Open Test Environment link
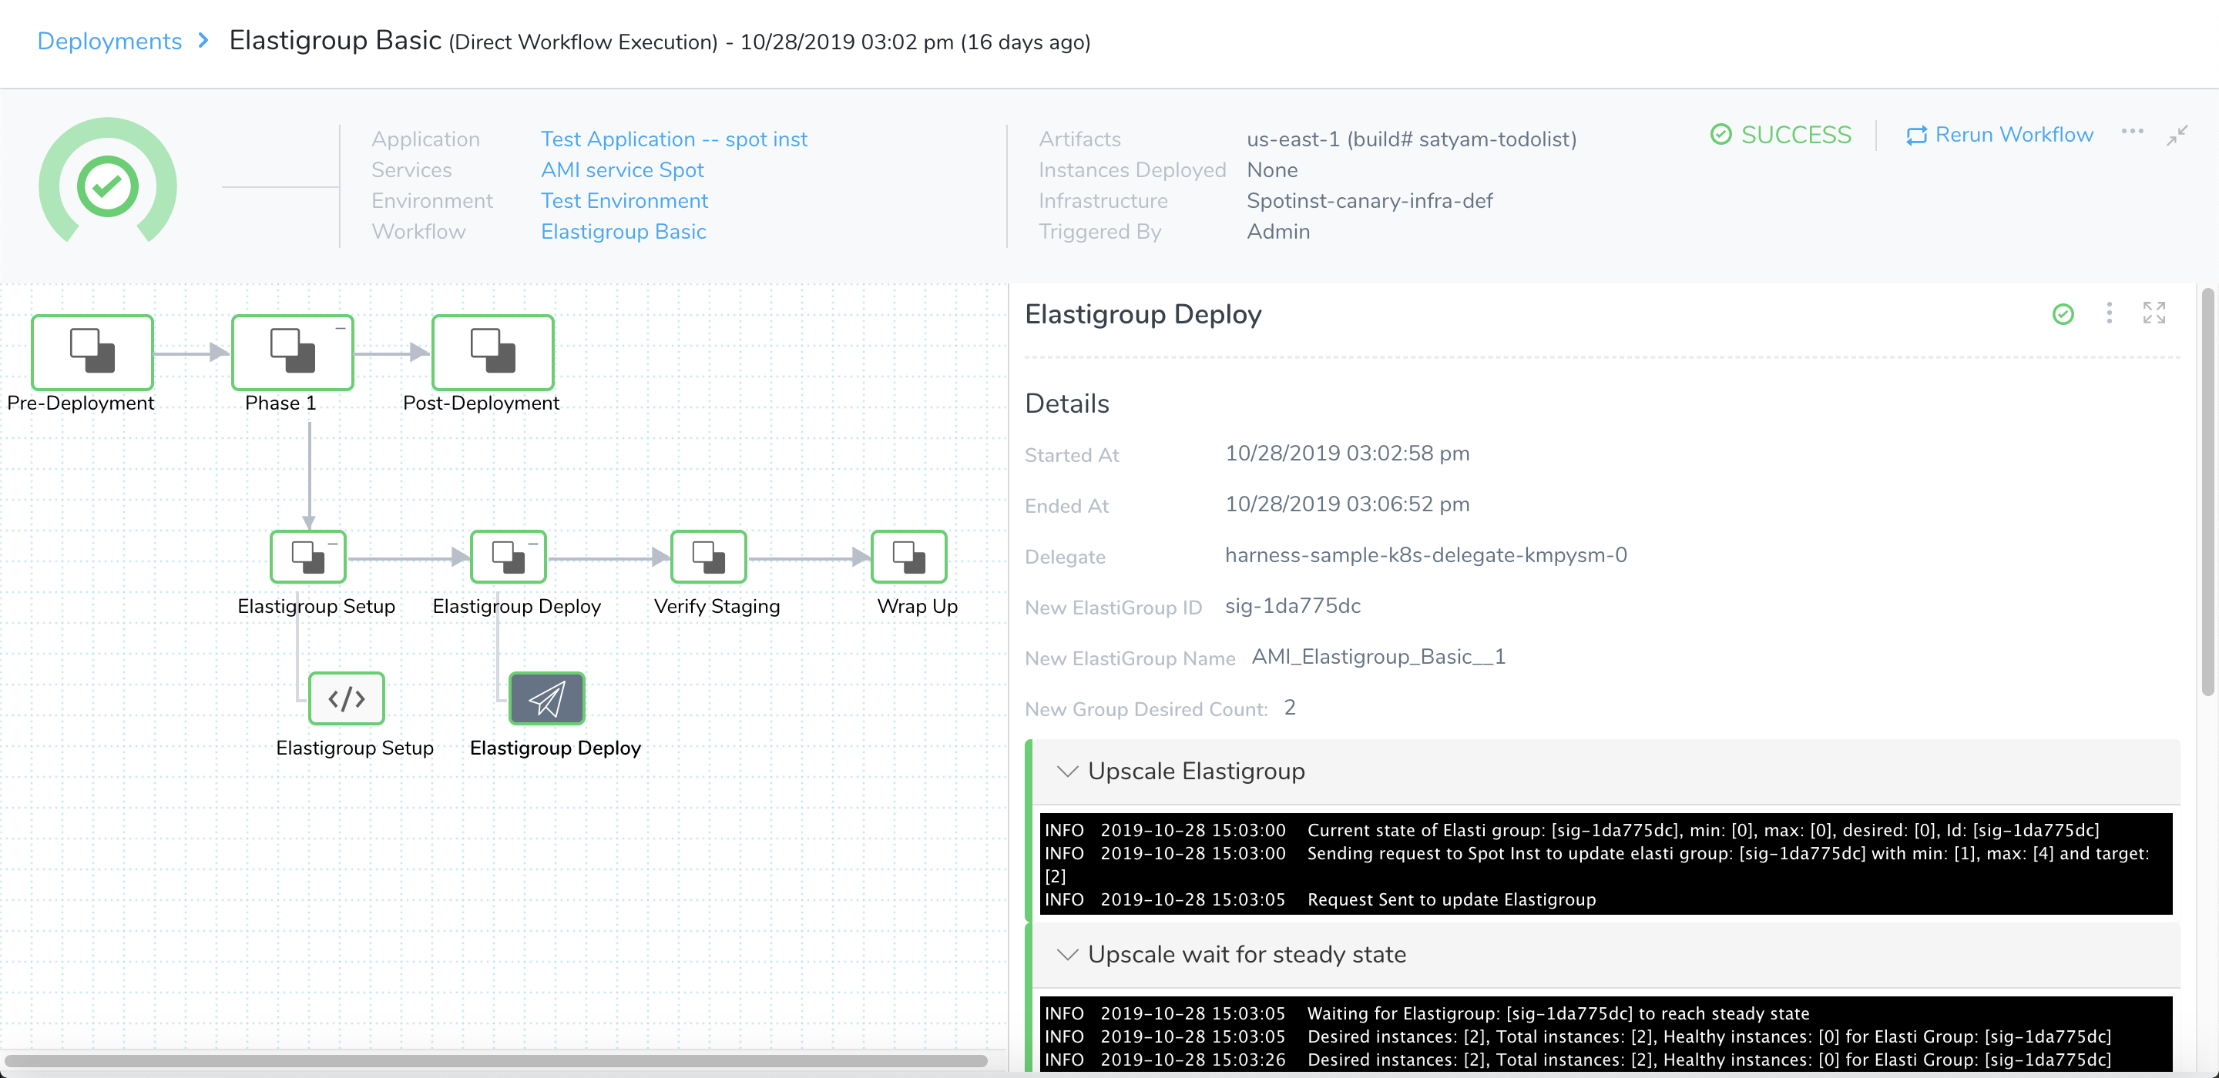The width and height of the screenshot is (2219, 1078). pyautogui.click(x=623, y=201)
